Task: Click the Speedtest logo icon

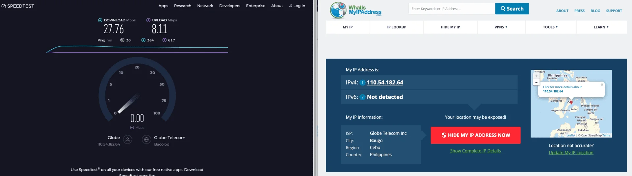Action: (4, 6)
